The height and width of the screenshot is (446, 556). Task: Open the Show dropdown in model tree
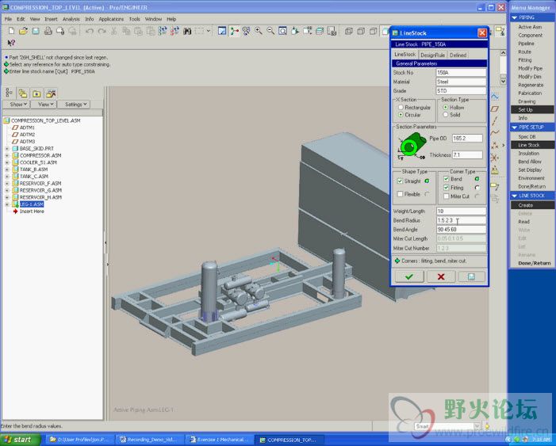[16, 104]
